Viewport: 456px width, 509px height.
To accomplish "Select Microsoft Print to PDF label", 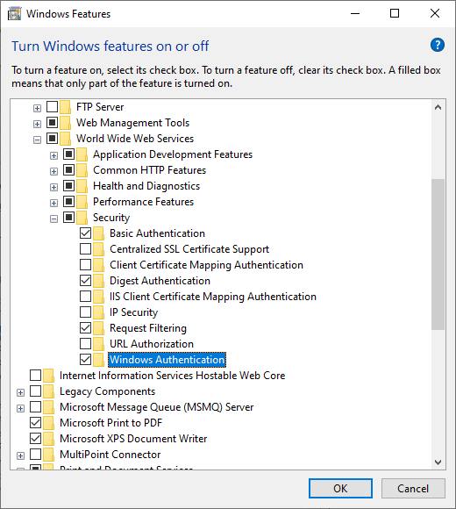I will click(x=110, y=423).
